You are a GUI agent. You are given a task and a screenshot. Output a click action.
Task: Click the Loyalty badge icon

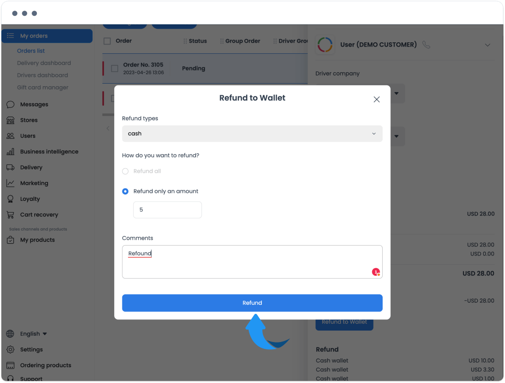tap(10, 199)
